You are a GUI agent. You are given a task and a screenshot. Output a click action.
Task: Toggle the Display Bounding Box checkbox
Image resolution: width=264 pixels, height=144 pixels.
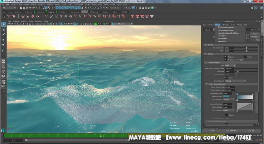(x=225, y=60)
